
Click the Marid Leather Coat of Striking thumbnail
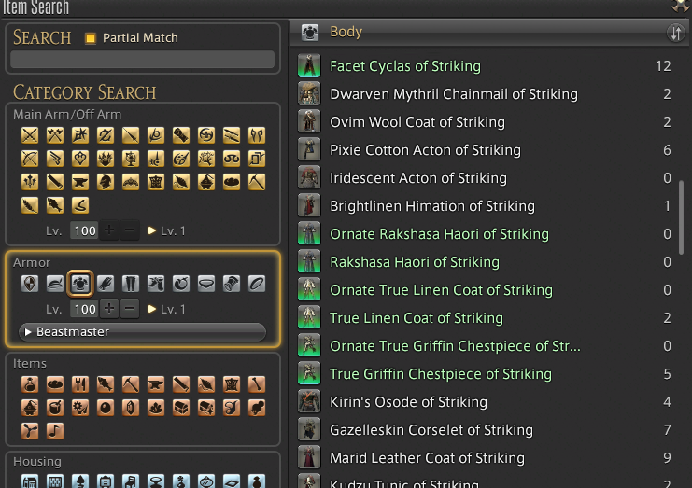pyautogui.click(x=309, y=457)
